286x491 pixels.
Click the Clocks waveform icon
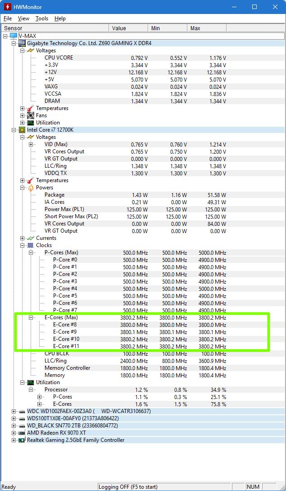(x=31, y=245)
